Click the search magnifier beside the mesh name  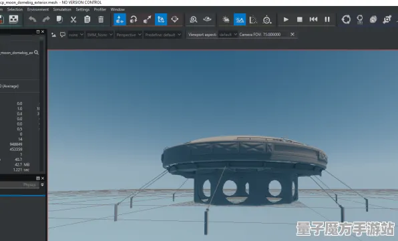[x=36, y=53]
